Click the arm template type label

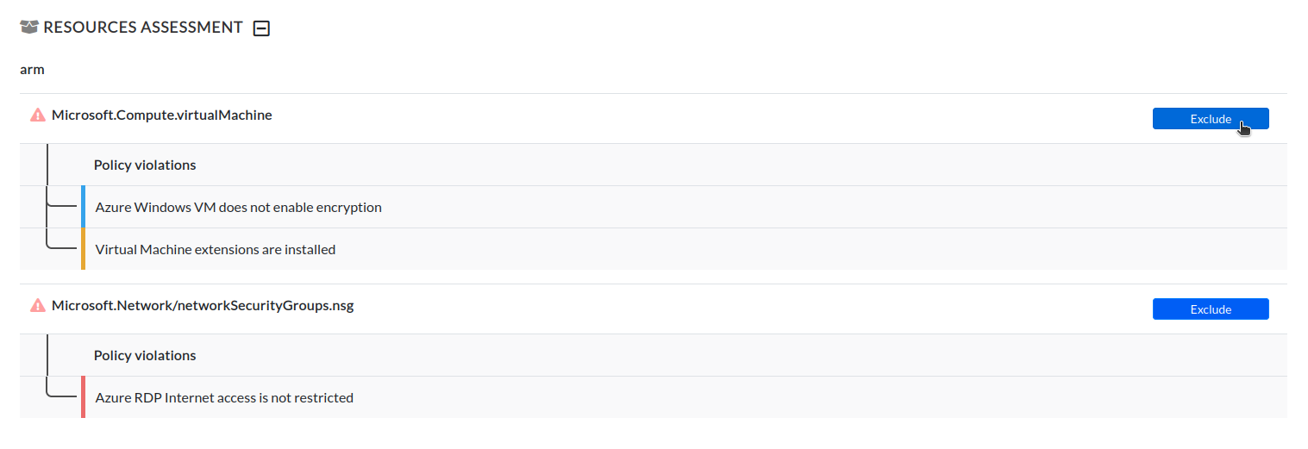click(x=32, y=70)
